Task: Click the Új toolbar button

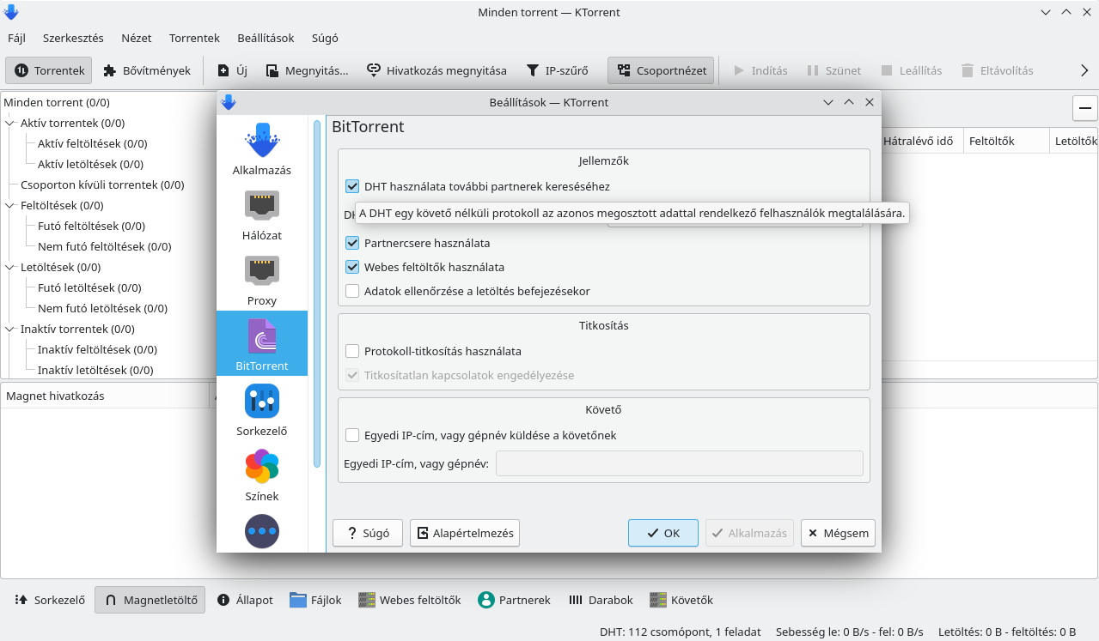Action: [232, 70]
